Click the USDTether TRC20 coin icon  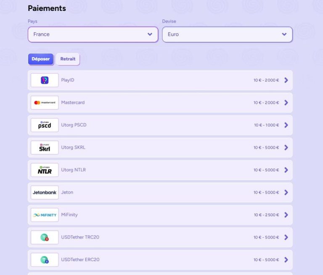[x=45, y=237]
